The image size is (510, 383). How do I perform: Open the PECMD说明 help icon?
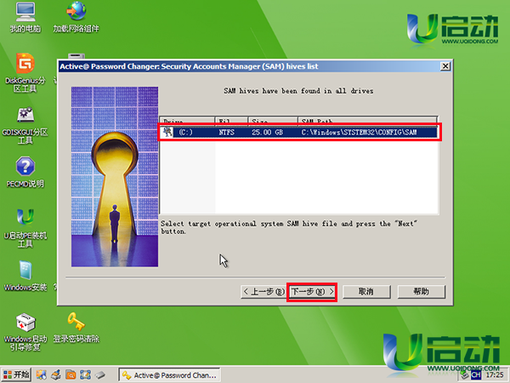(x=25, y=172)
